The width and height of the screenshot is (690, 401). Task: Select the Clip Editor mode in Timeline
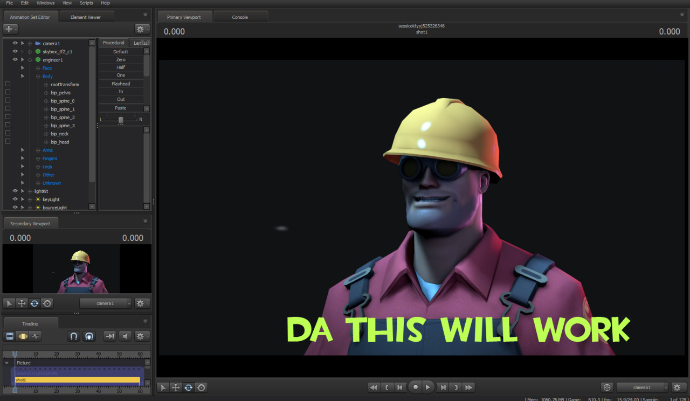9,336
